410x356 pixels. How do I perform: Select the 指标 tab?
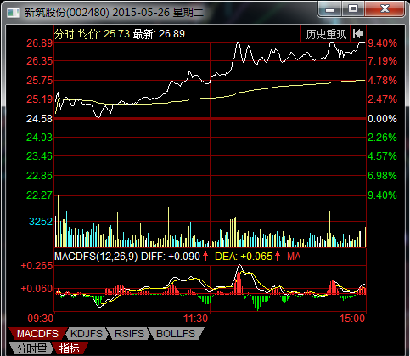(70, 348)
